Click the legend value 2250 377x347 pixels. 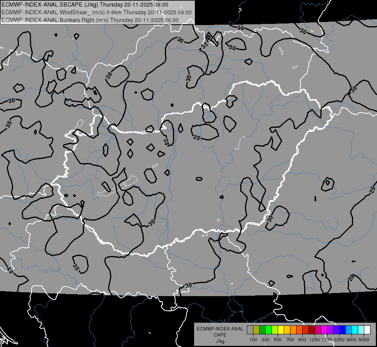[340, 340]
